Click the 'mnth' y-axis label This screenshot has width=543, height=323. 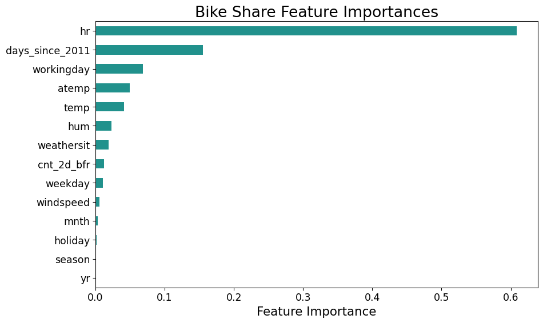click(x=77, y=221)
